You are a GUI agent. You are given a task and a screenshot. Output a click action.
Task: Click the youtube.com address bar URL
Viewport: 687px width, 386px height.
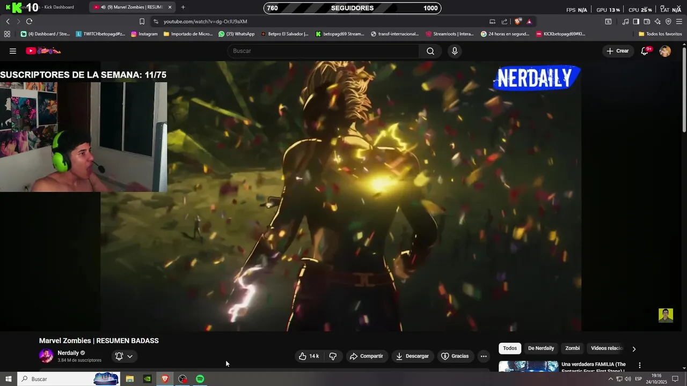pos(205,21)
